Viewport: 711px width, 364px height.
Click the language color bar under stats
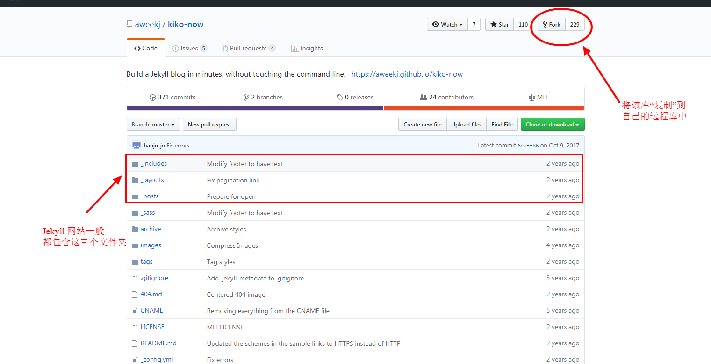click(x=355, y=108)
